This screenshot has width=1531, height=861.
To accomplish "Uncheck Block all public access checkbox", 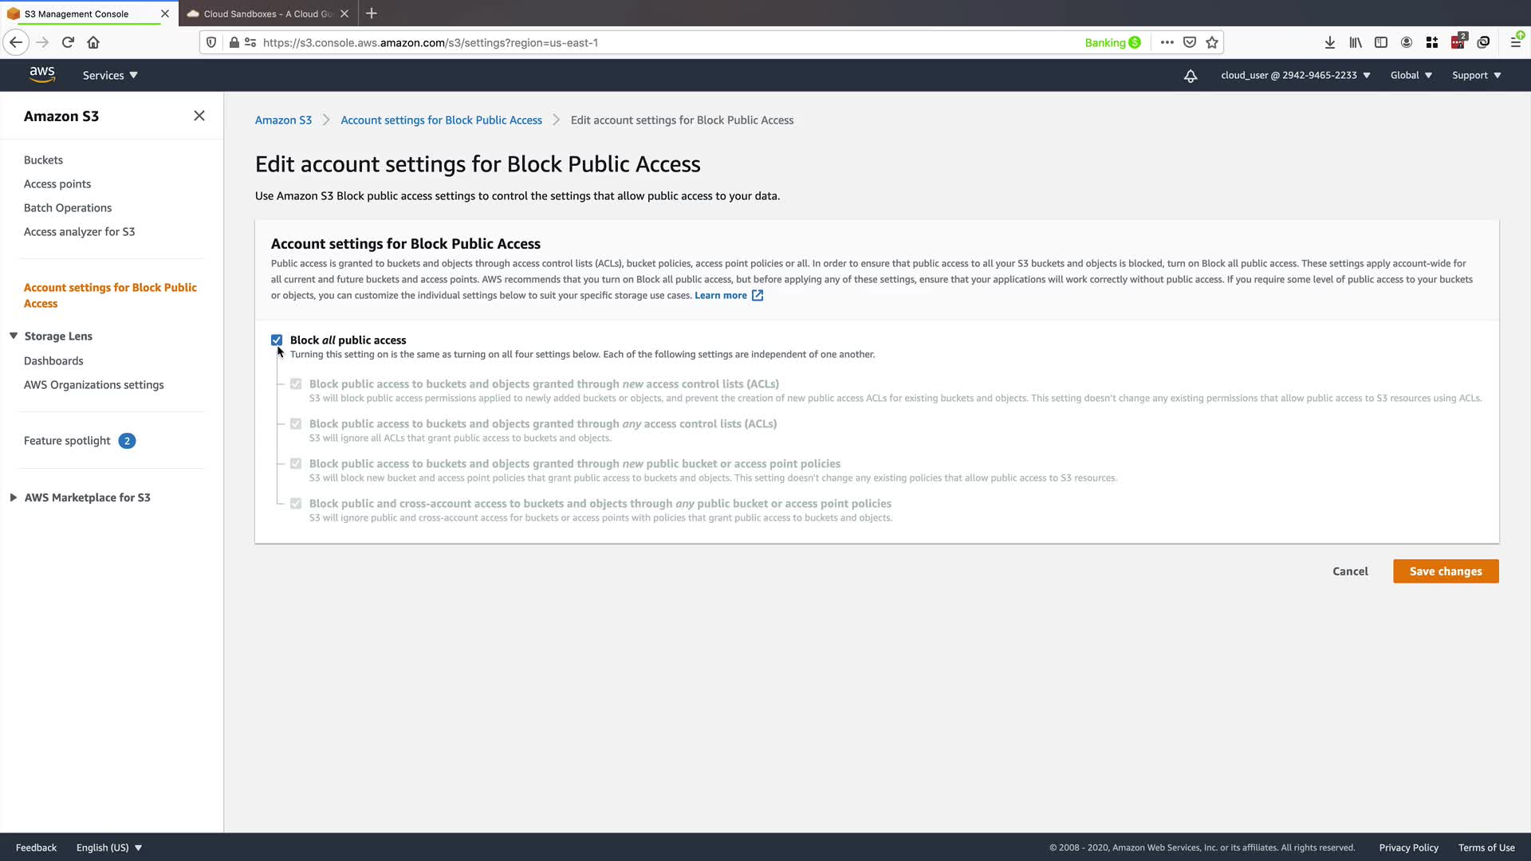I will tap(277, 340).
